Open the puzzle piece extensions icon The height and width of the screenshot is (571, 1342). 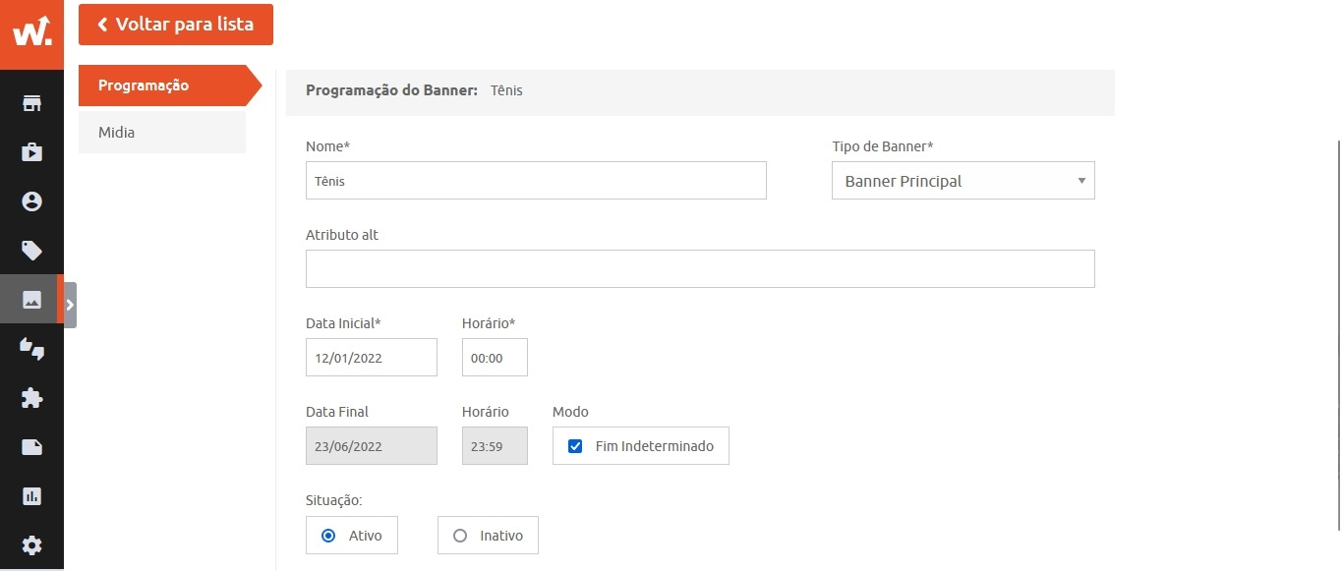(31, 398)
